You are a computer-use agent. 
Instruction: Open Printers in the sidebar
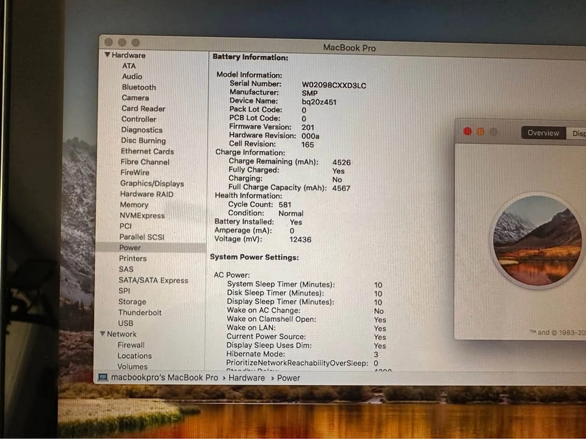click(x=132, y=259)
